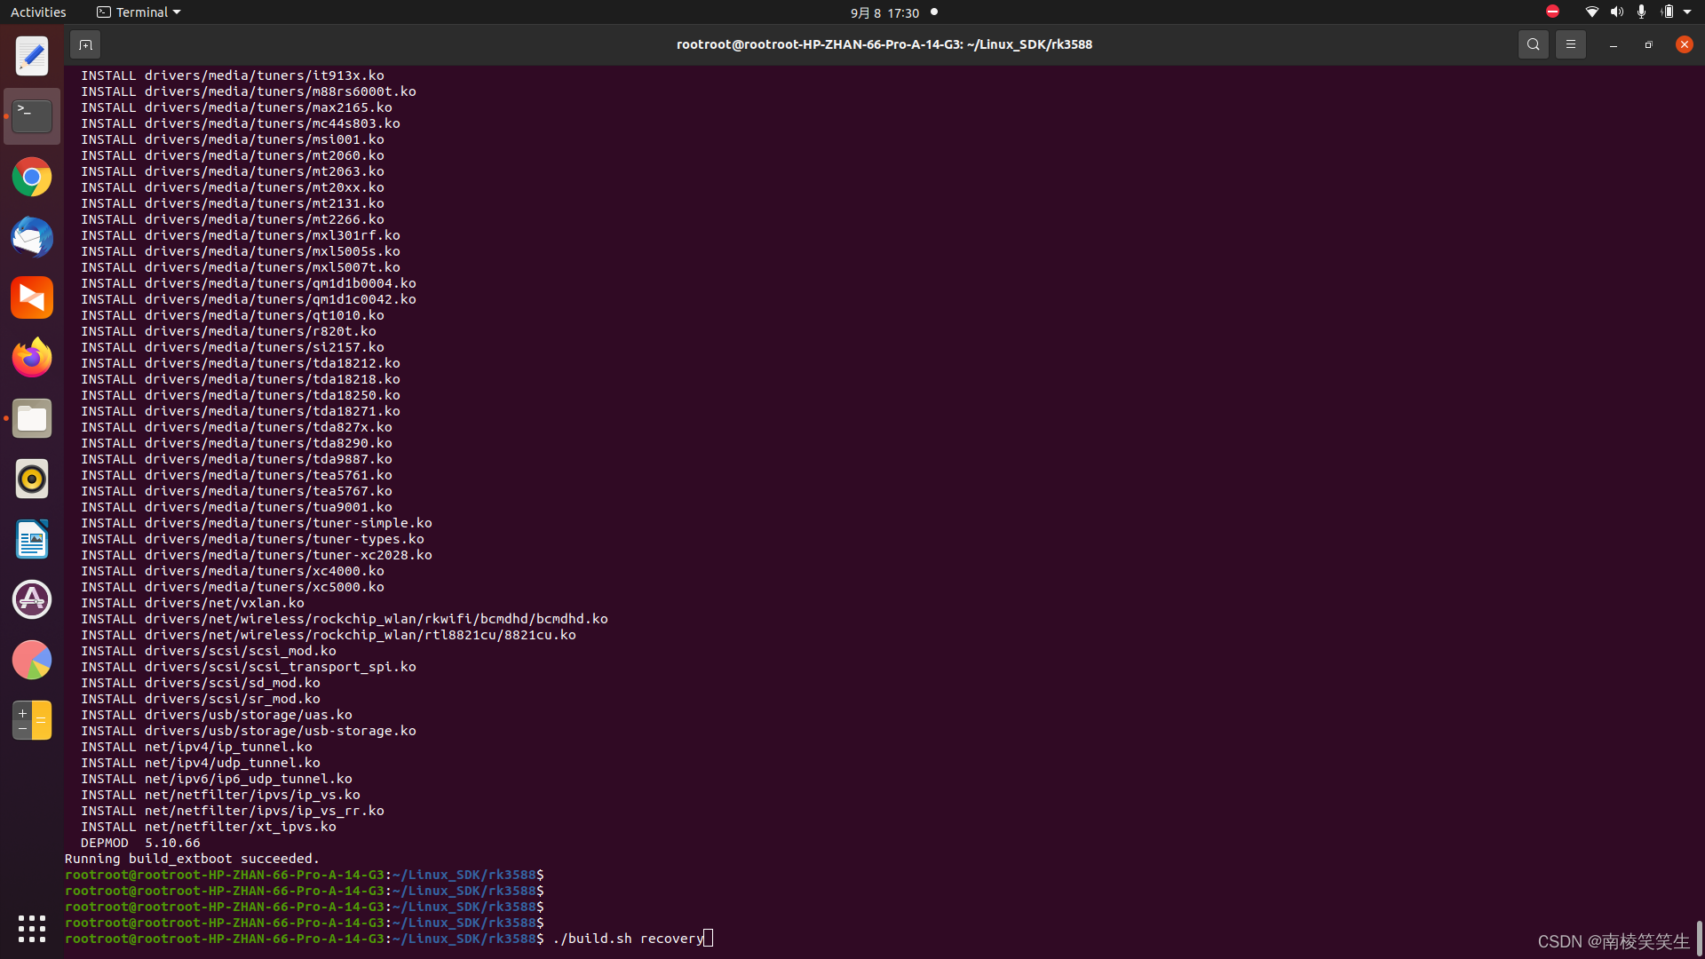The height and width of the screenshot is (959, 1705).
Task: Open the Files app from the dock
Action: tap(31, 418)
